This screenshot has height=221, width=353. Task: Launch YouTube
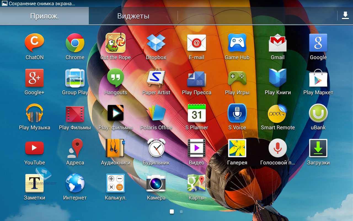(34, 148)
